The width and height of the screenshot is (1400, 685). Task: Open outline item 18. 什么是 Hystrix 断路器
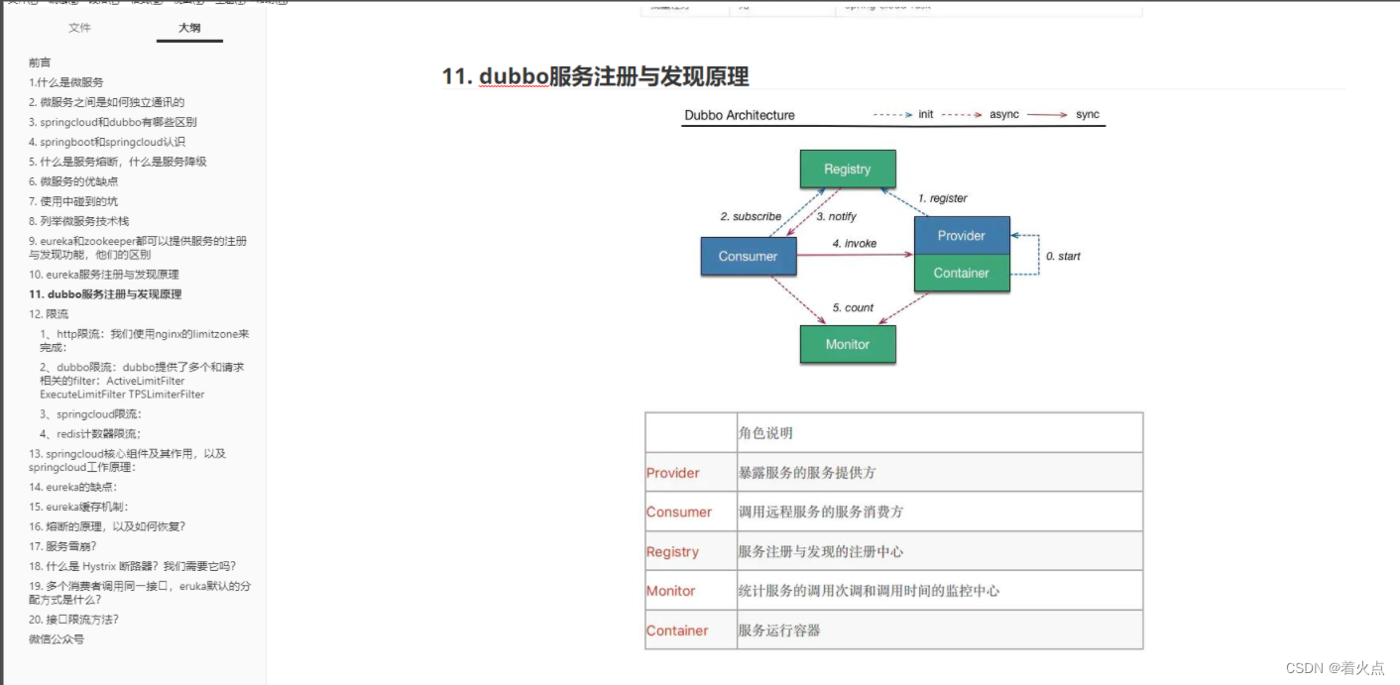[x=133, y=566]
